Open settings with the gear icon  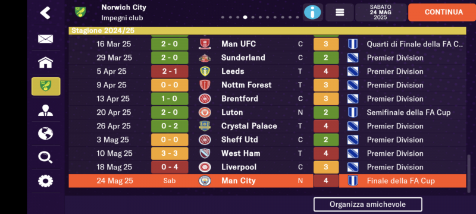[46, 181]
